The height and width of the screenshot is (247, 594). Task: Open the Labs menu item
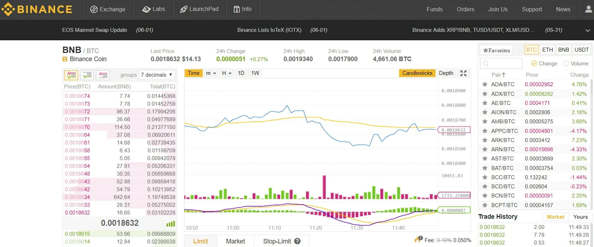[153, 9]
